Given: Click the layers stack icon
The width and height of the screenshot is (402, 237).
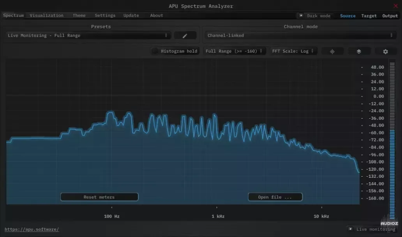Looking at the screenshot, I should pos(359,51).
